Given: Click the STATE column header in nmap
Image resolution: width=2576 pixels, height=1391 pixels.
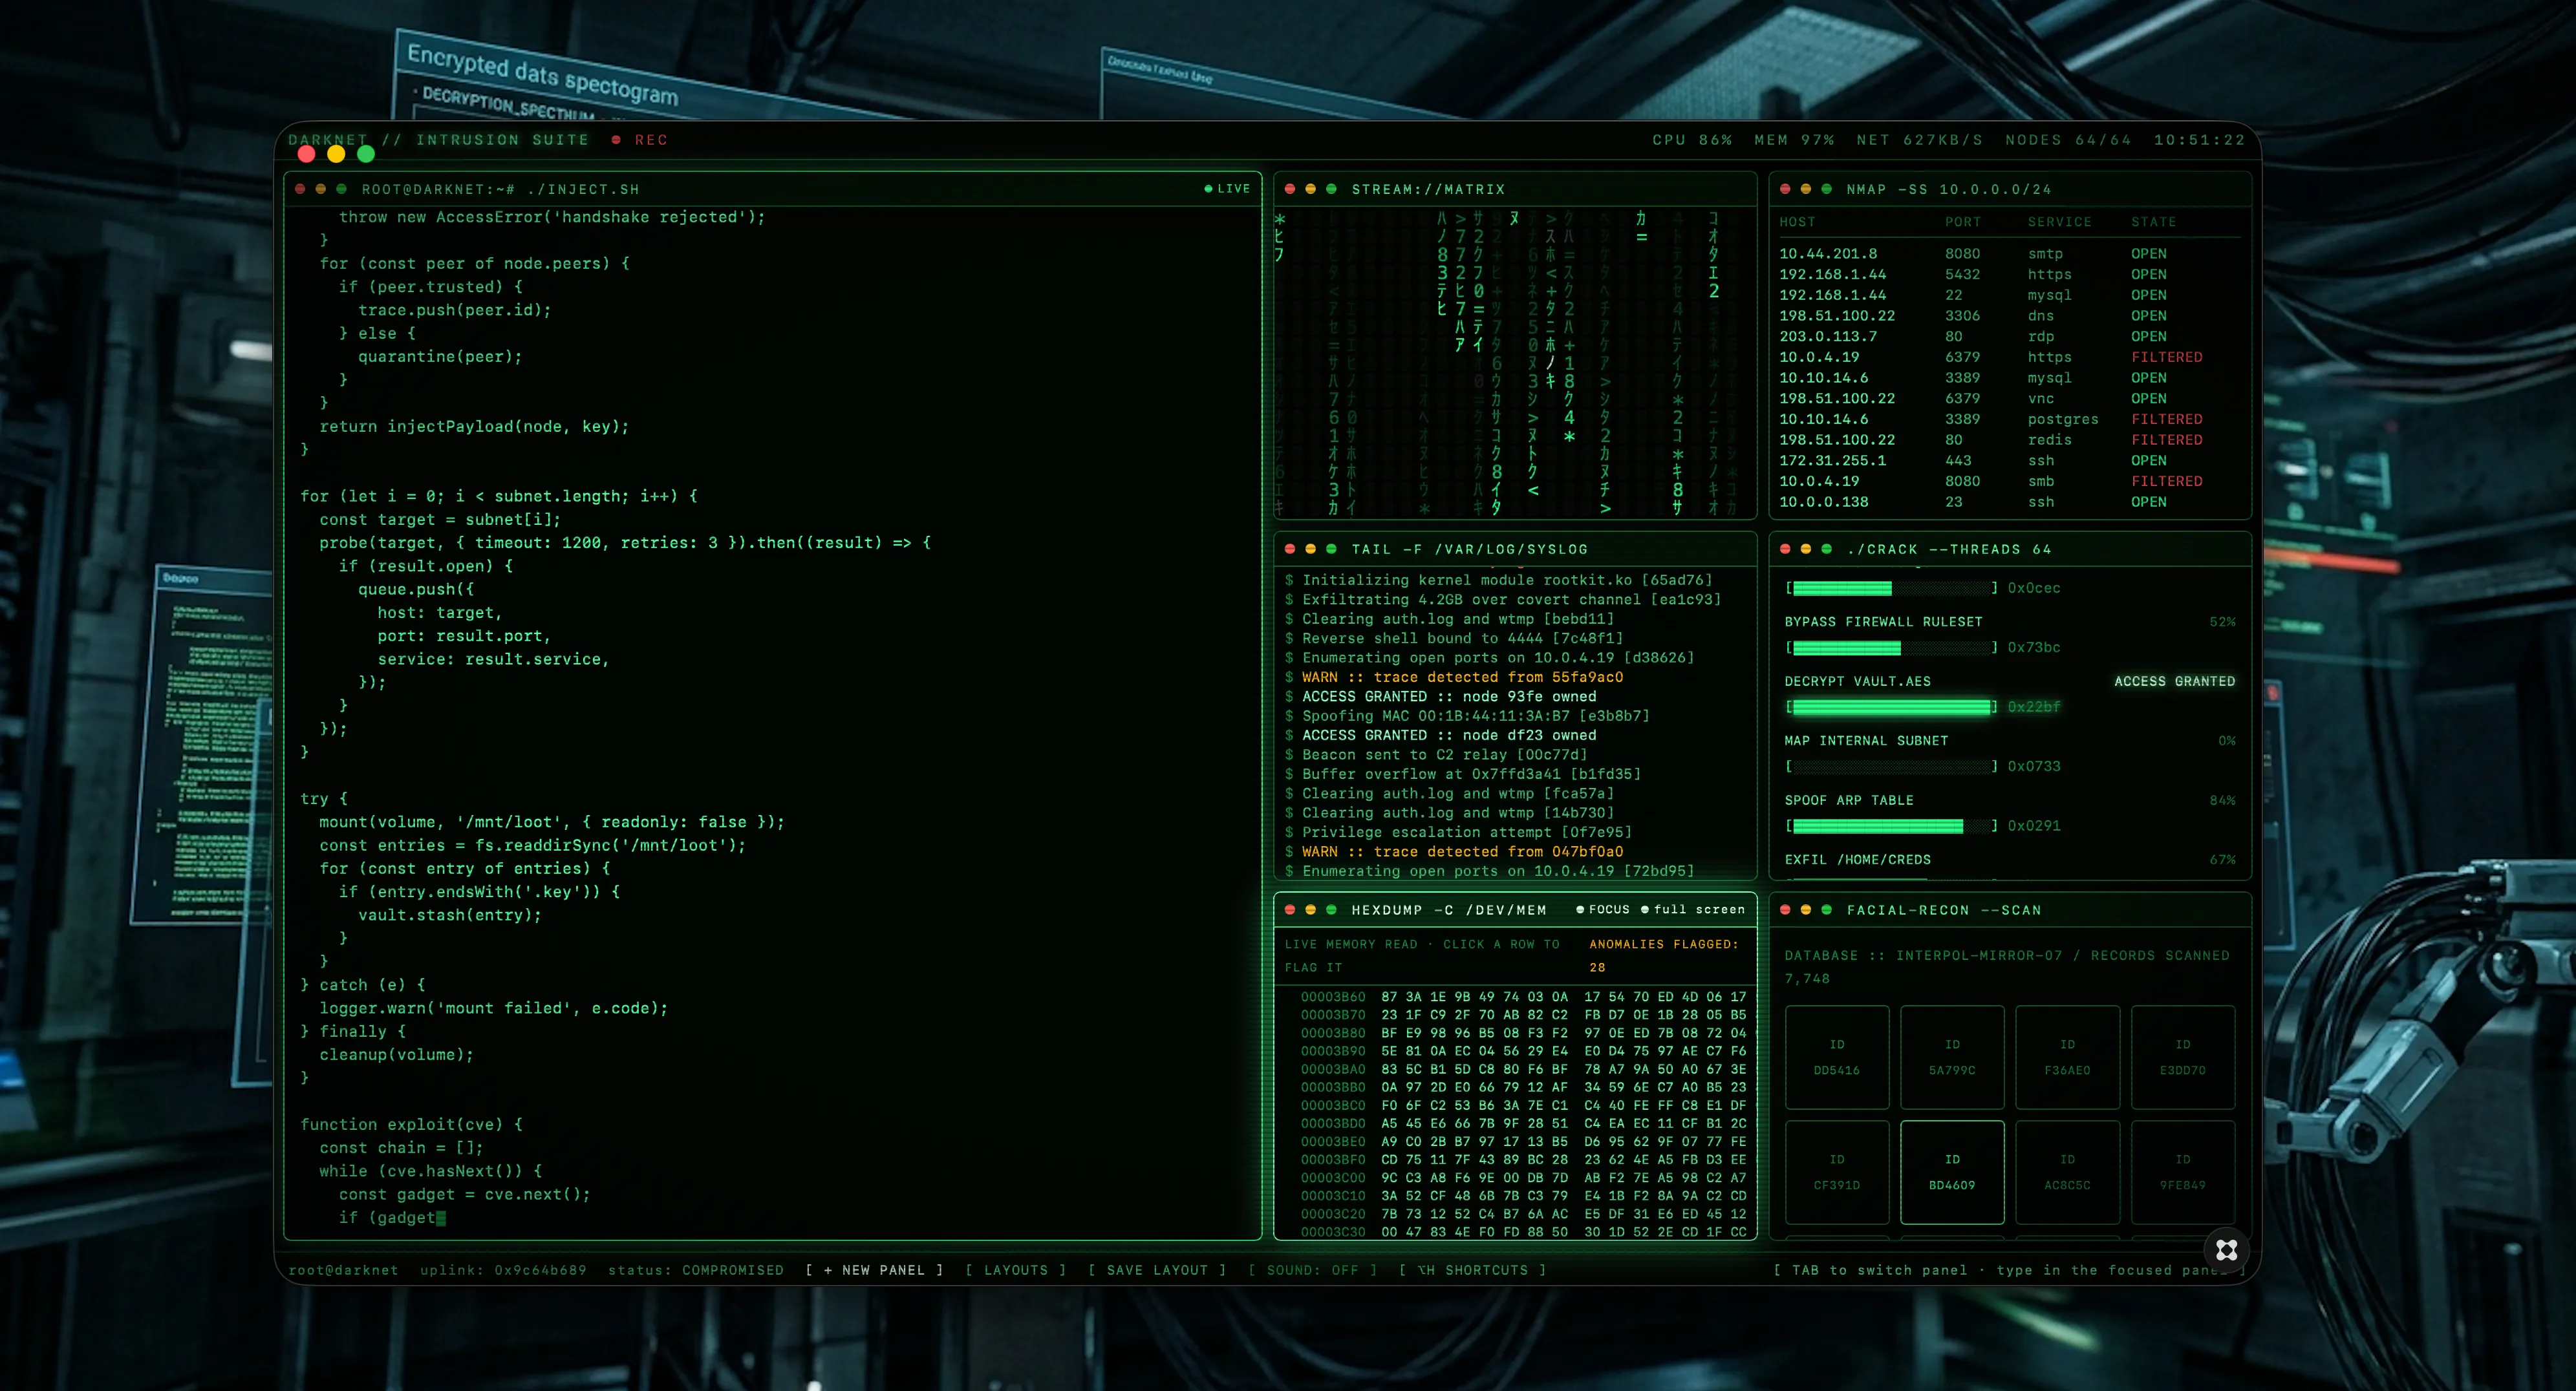Looking at the screenshot, I should [2153, 222].
